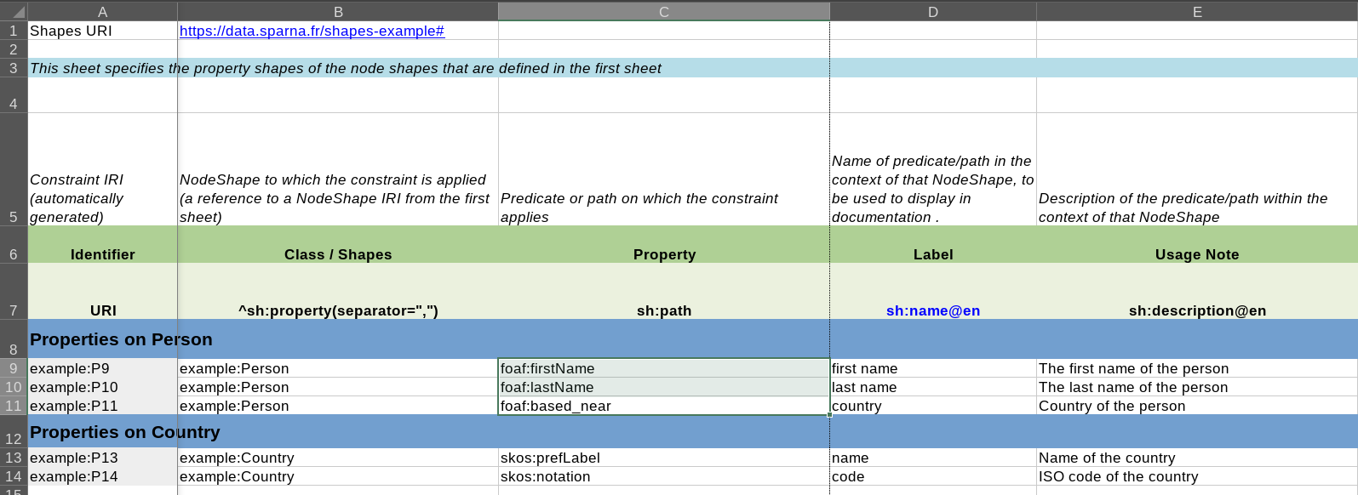The height and width of the screenshot is (495, 1358).
Task: Click the 'Description of the predicate/path' cell
Action: (x=1197, y=169)
